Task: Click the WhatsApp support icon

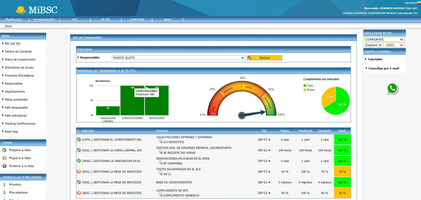Action: (392, 89)
